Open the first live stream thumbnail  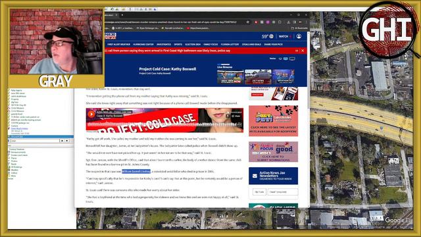pyautogui.click(x=230, y=76)
